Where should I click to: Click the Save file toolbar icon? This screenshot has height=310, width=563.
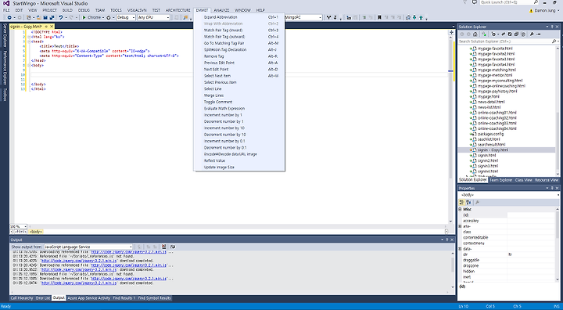coord(45,17)
